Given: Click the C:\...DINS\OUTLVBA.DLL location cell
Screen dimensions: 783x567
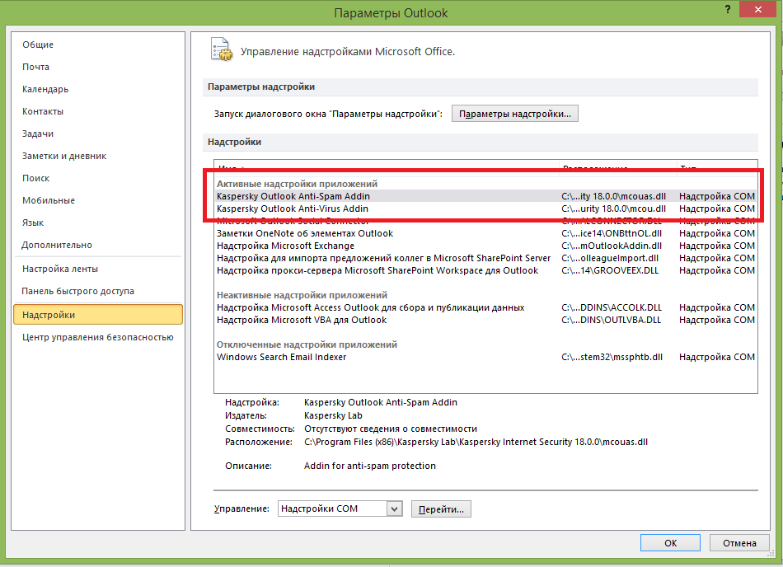Looking at the screenshot, I should [612, 320].
